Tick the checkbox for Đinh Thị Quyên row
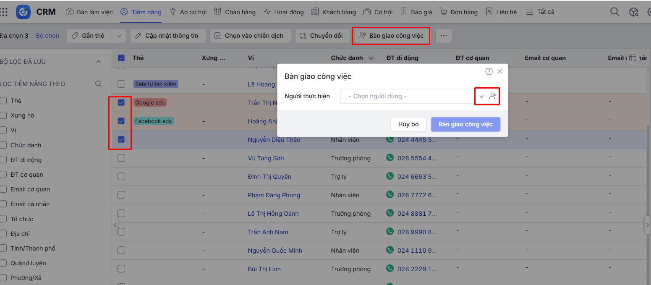The image size is (651, 285). (x=121, y=176)
